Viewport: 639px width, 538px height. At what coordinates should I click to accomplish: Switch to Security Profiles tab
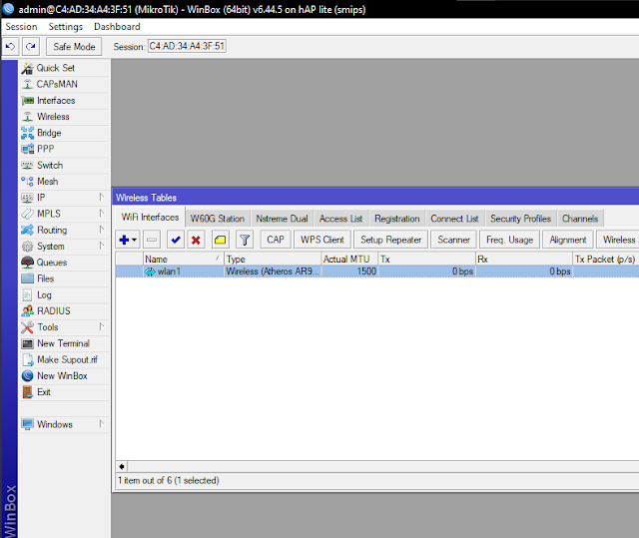(x=521, y=219)
